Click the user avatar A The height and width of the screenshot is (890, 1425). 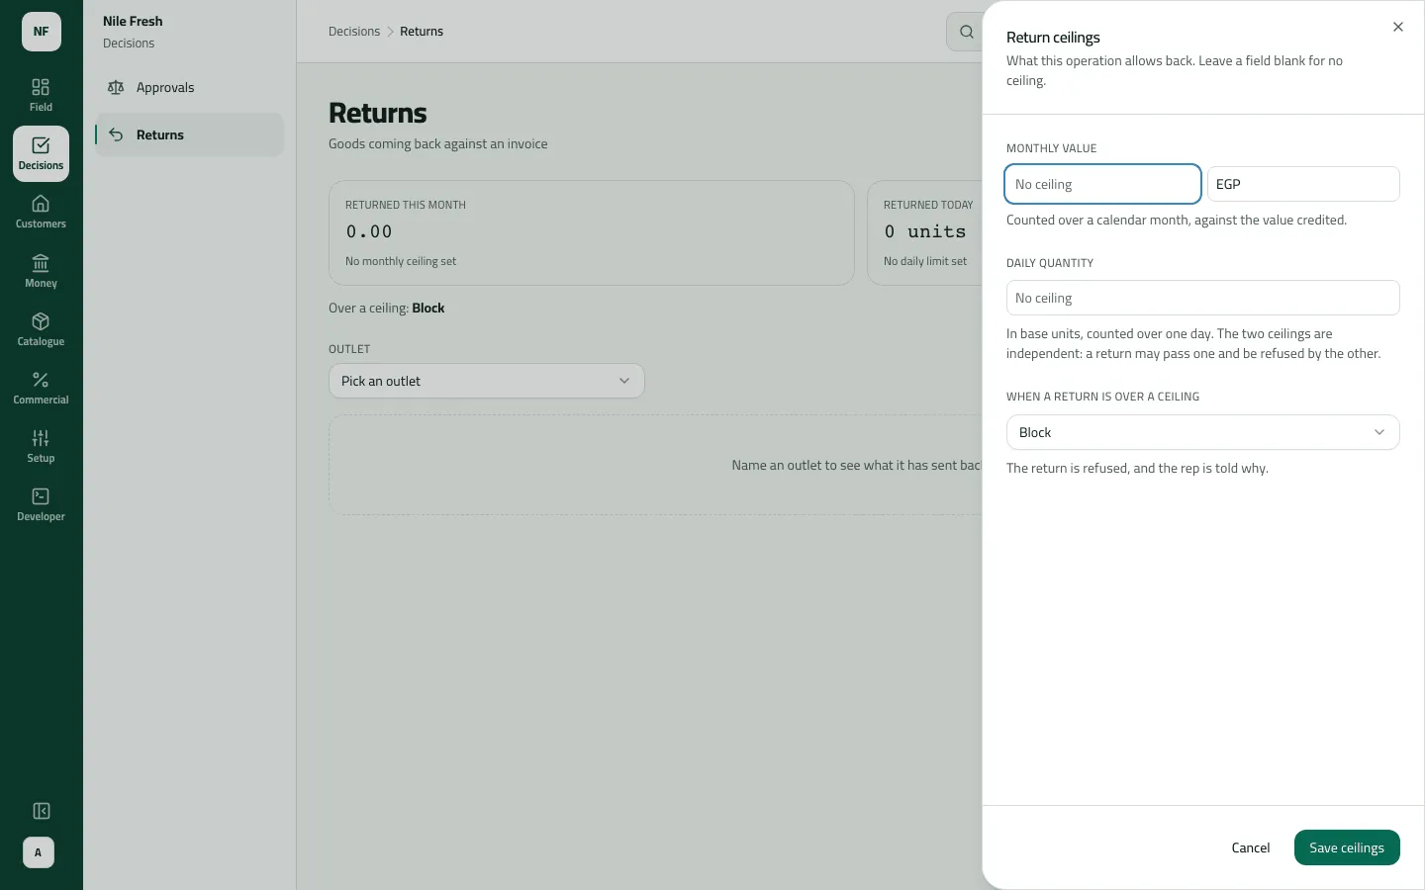(39, 852)
